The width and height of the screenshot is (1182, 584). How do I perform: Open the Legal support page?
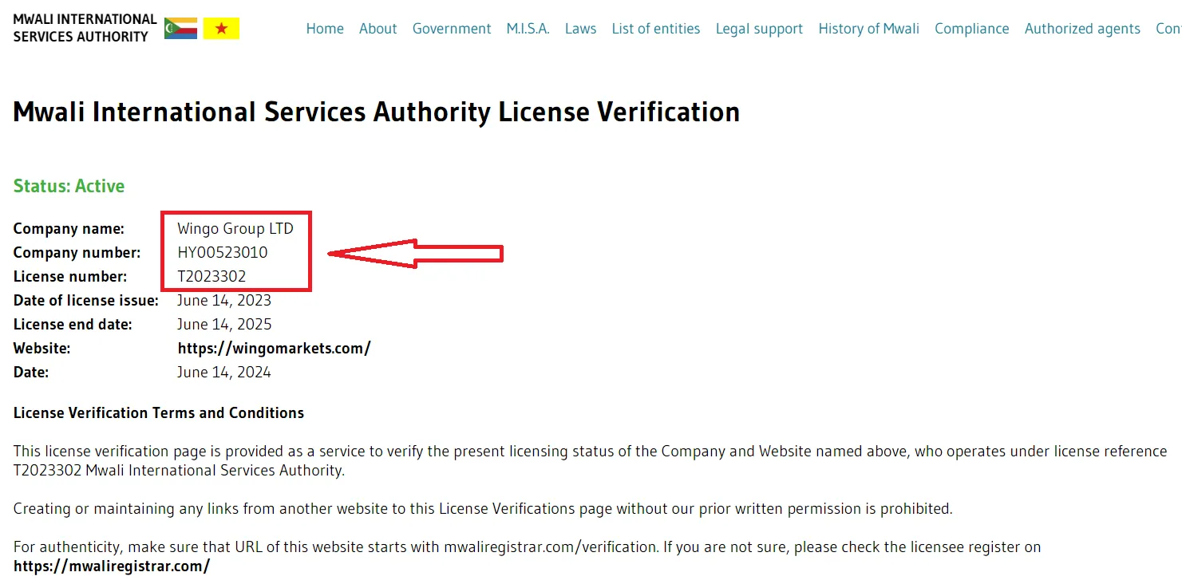coord(759,29)
